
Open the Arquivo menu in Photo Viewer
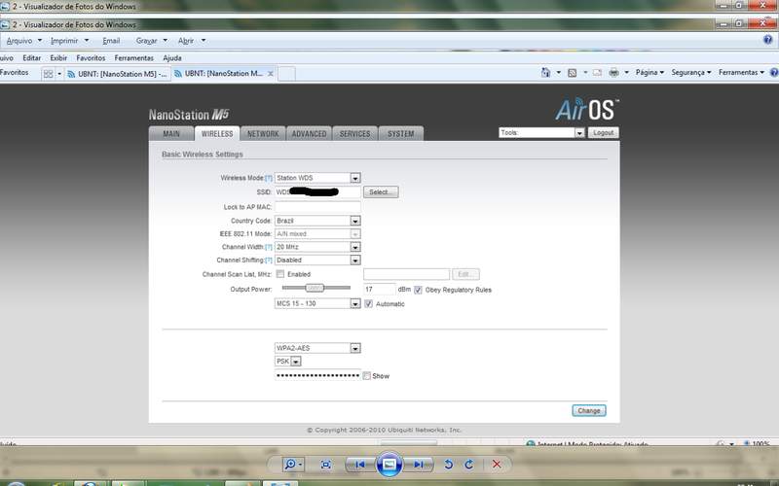pos(23,41)
